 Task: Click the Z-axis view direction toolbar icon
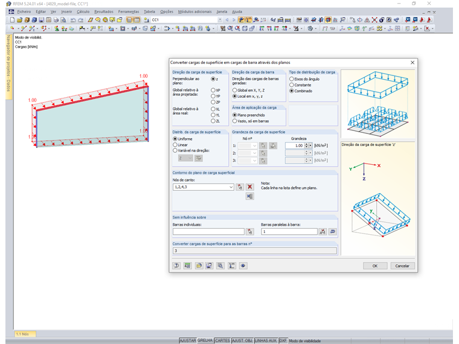point(277,28)
